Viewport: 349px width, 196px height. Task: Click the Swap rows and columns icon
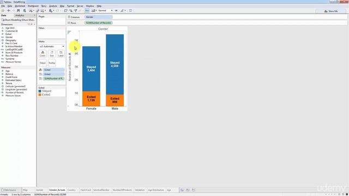point(65,10)
